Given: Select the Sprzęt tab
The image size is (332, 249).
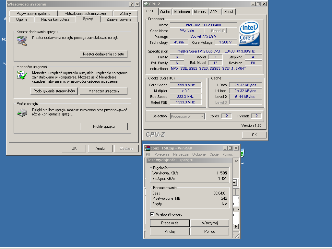Looking at the screenshot, I should [88, 19].
